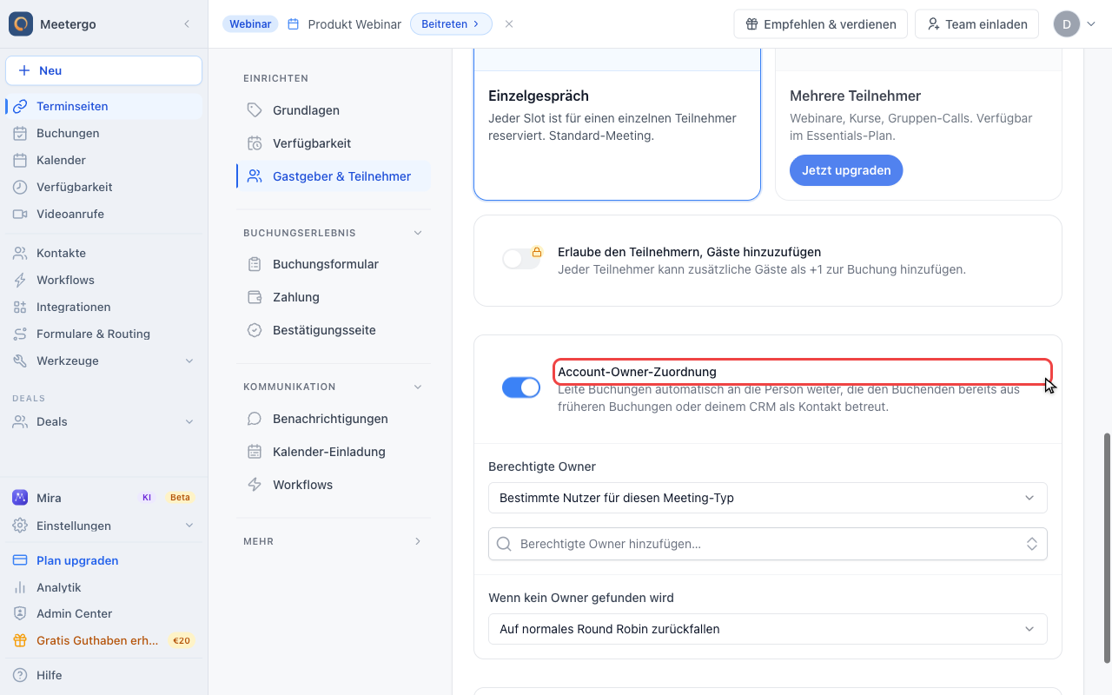
Task: Click the Meetergo logo icon
Action: (21, 24)
